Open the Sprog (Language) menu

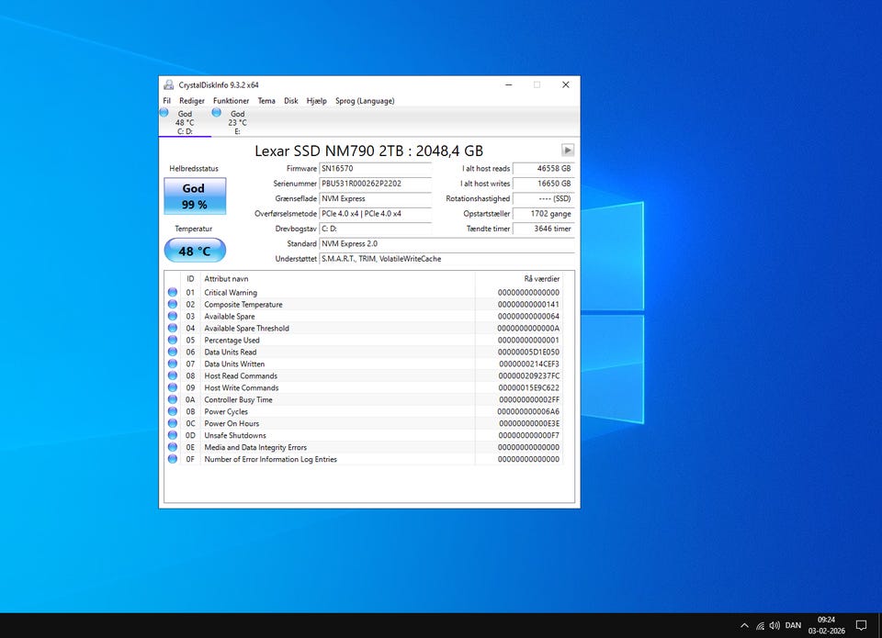pos(365,101)
